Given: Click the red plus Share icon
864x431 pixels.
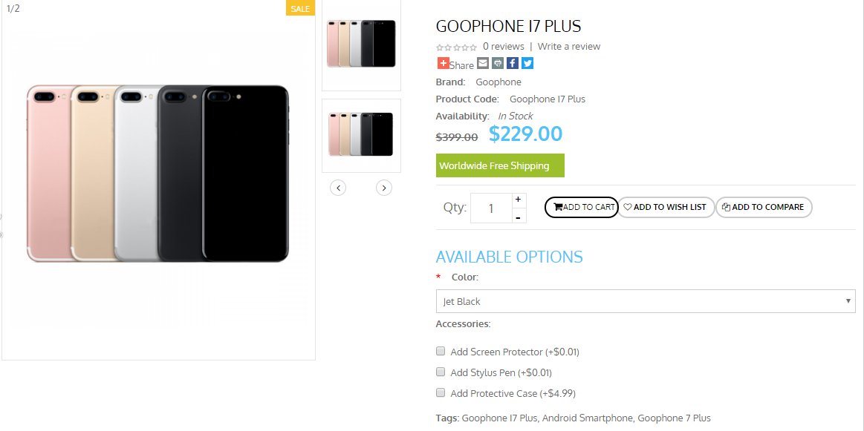Looking at the screenshot, I should pos(443,64).
